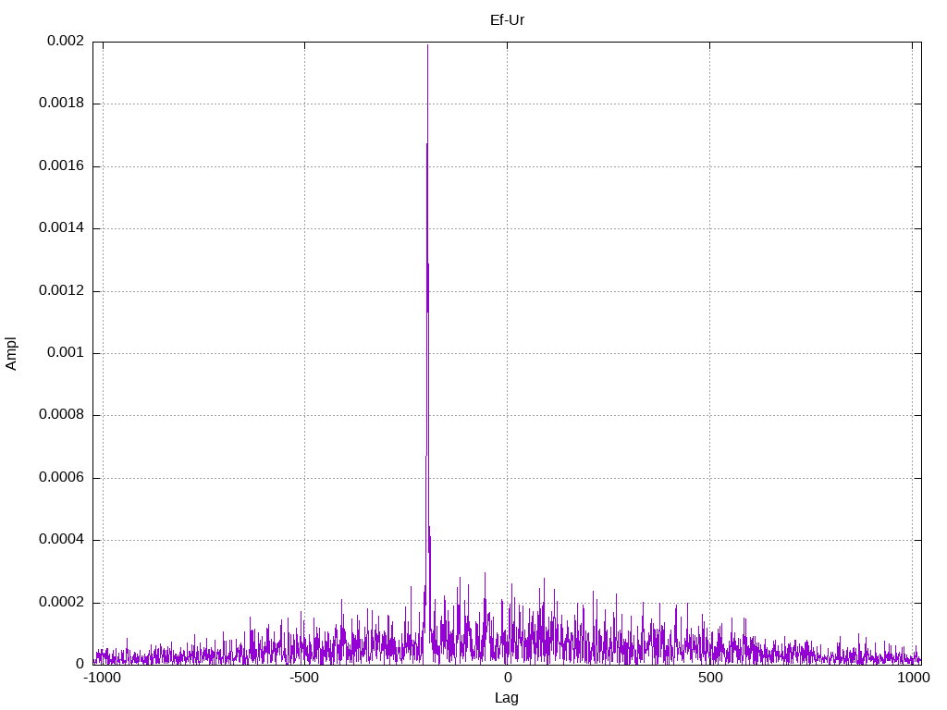Click the 0.0006 y-axis tick label

pos(62,478)
